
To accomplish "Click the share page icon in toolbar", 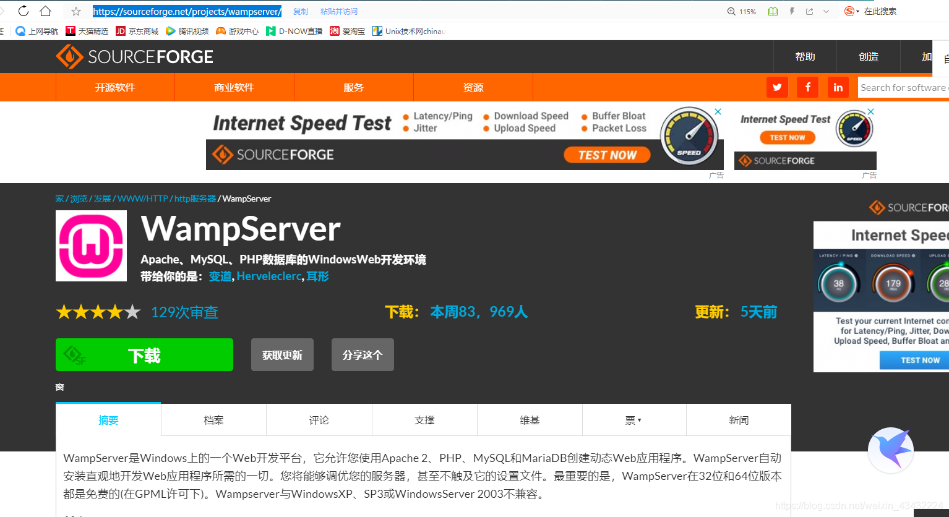I will 809,11.
